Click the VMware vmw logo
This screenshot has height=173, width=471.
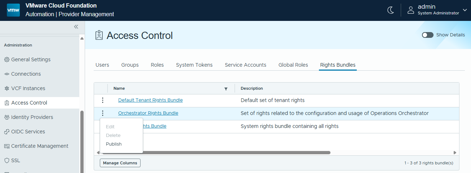[13, 10]
